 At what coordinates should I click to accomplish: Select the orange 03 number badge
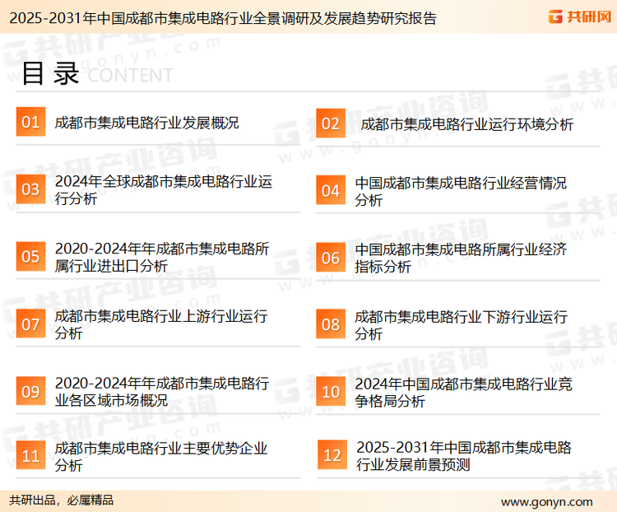30,189
